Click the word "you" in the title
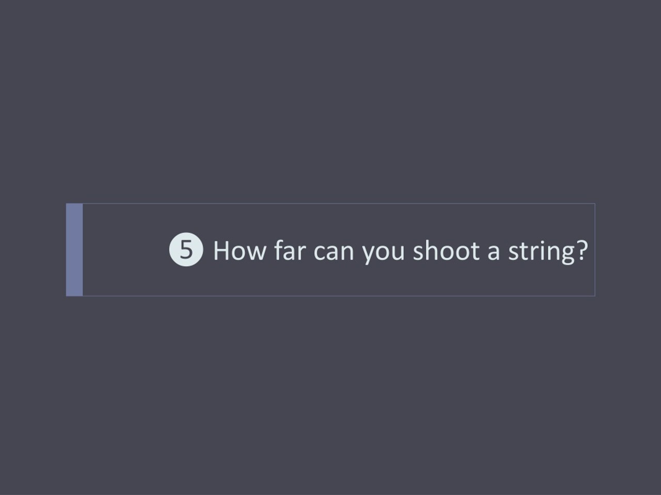The height and width of the screenshot is (495, 661). (383, 254)
